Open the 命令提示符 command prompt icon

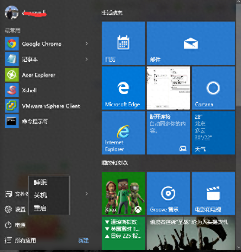point(12,121)
